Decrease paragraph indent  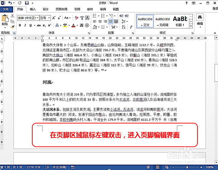122,16
